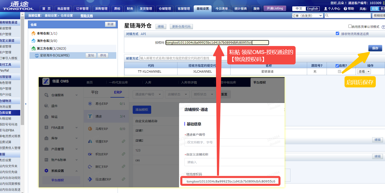Click link icon beside 领星ERP

coord(123,141)
